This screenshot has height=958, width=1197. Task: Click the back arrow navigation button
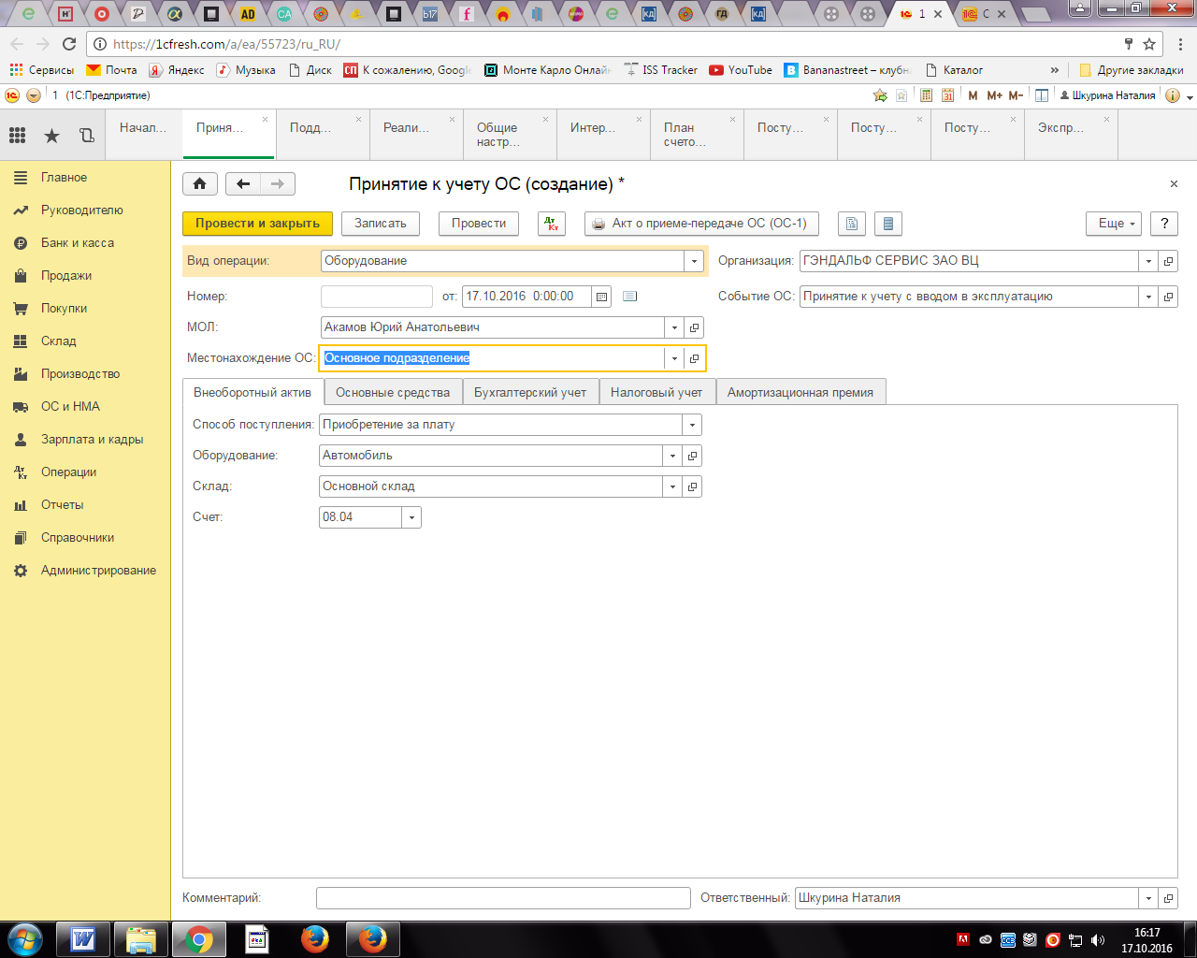243,184
